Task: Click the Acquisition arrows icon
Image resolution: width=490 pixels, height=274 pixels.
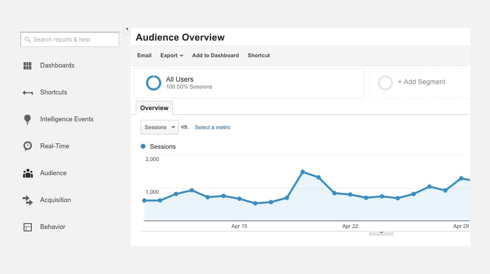Action: 27,200
